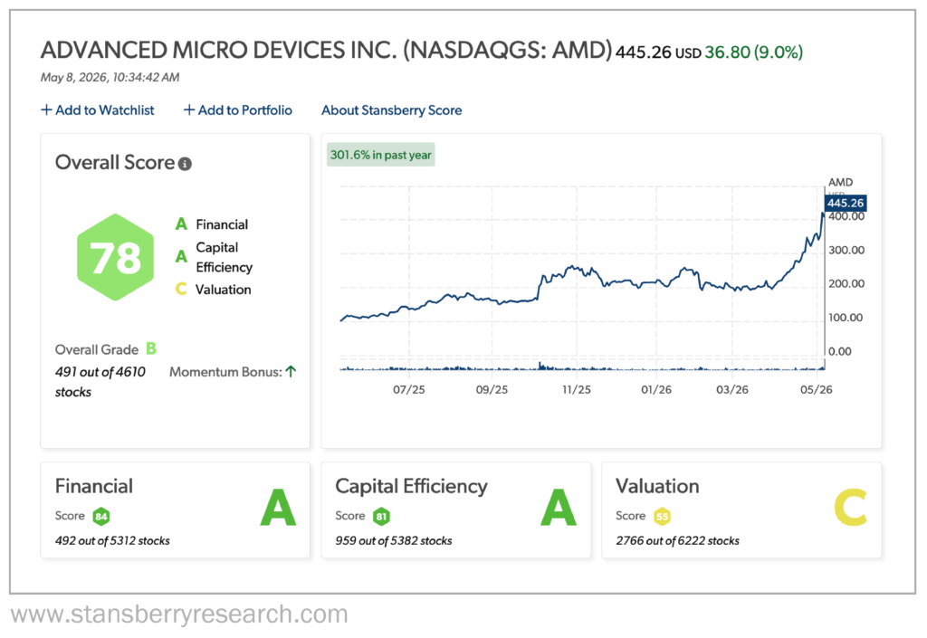This screenshot has height=638, width=927.
Task: Click the current price 445.26 USD in header
Action: pos(658,52)
